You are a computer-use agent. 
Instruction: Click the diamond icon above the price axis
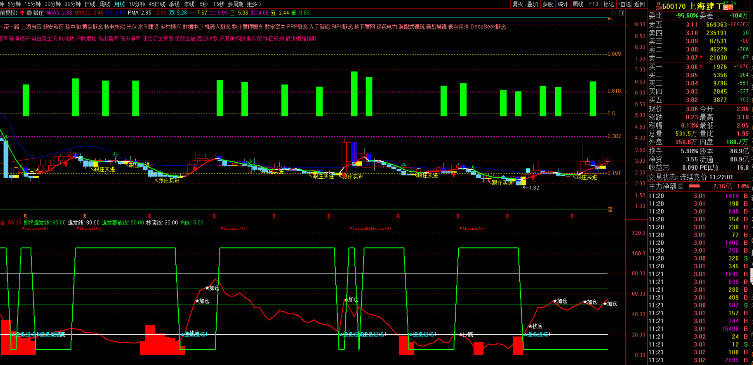tap(613, 13)
